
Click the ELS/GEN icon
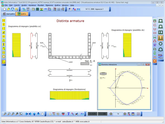click(x=161, y=56)
